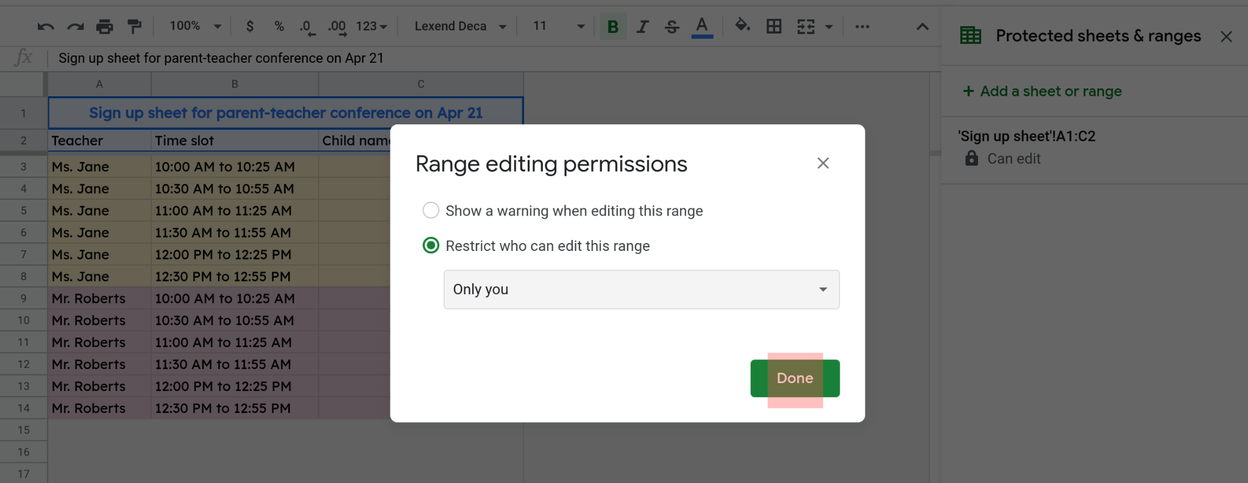Close the Protected sheets & ranges panel
This screenshot has height=483, width=1248.
(1227, 37)
